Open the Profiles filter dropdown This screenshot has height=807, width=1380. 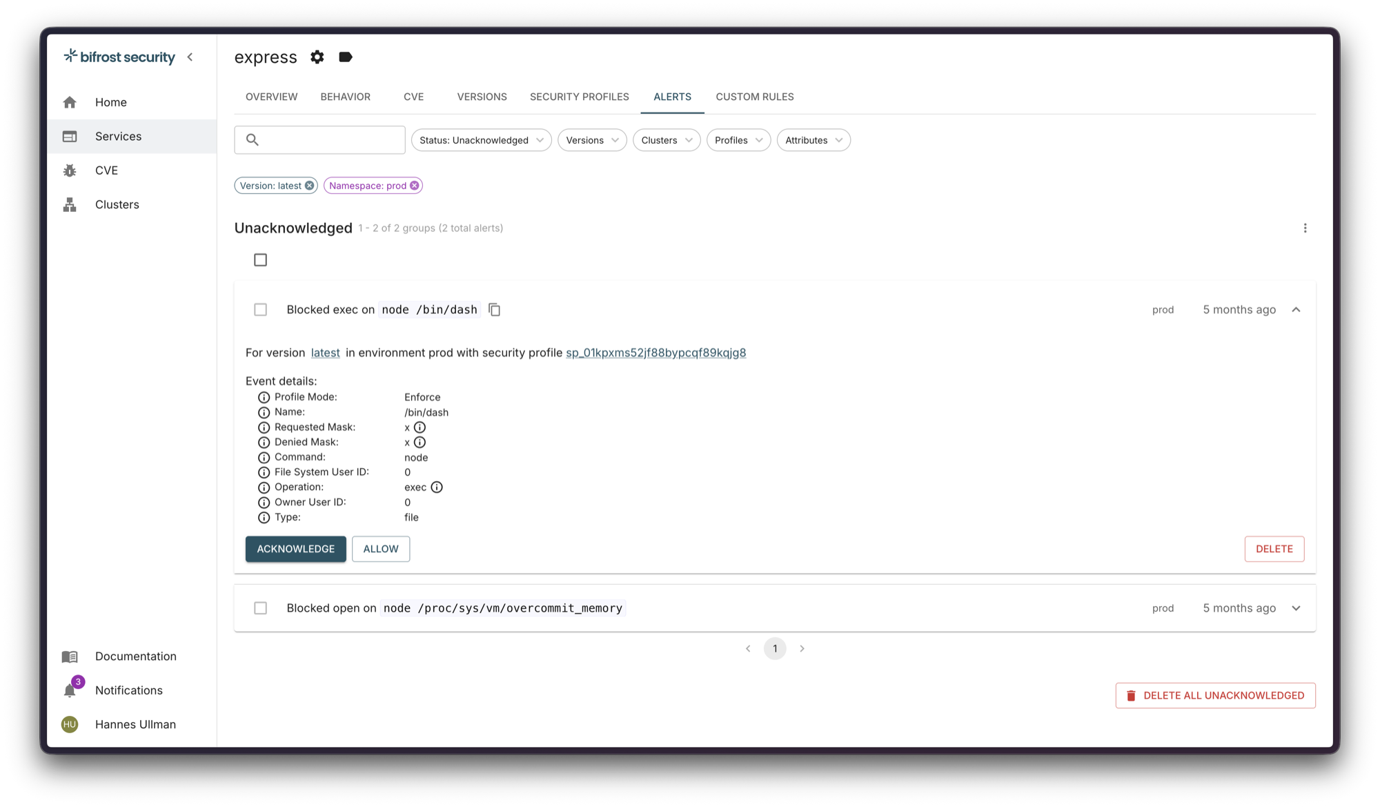click(x=738, y=140)
